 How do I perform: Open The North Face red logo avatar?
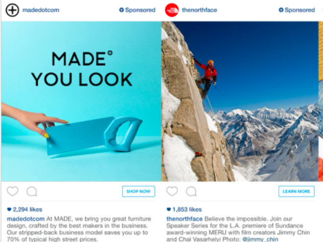pos(172,10)
